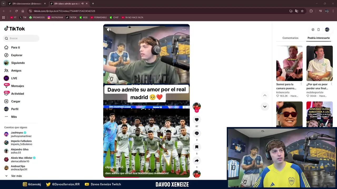This screenshot has width=337, height=189.
Task: Switch to the Podría interesarte tab
Action: (x=319, y=38)
